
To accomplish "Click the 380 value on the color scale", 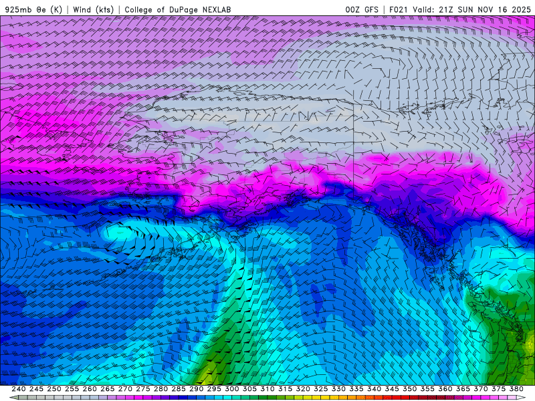I will click(516, 389).
